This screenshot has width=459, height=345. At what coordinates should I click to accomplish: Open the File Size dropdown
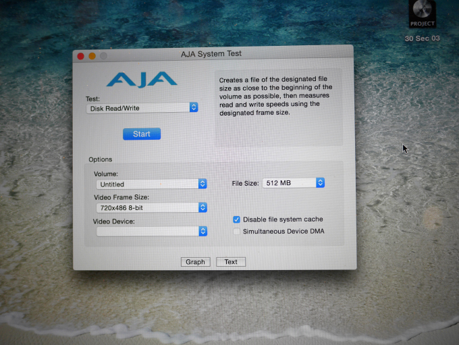pos(294,183)
